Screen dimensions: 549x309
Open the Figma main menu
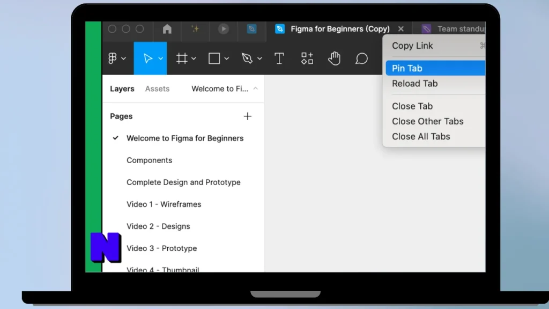113,58
